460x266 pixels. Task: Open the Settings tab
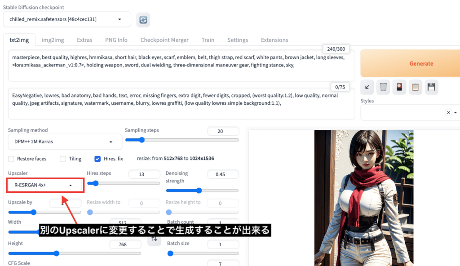pos(238,40)
